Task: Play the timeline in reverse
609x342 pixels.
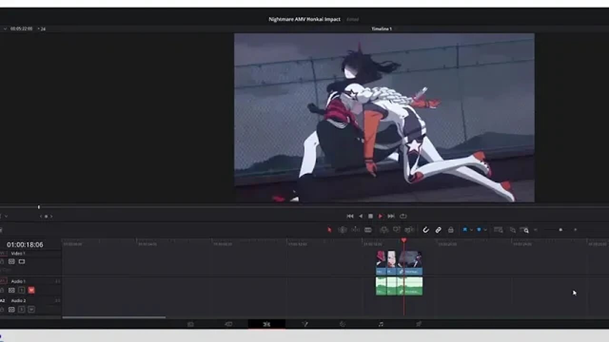Action: (360, 216)
